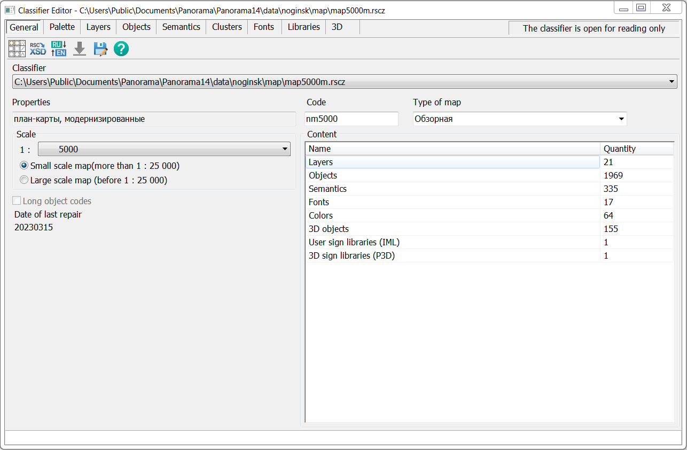Select the Semantics row in Content
This screenshot has height=450, width=687.
click(489, 189)
